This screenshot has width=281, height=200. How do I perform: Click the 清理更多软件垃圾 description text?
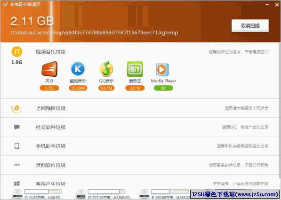click(238, 165)
